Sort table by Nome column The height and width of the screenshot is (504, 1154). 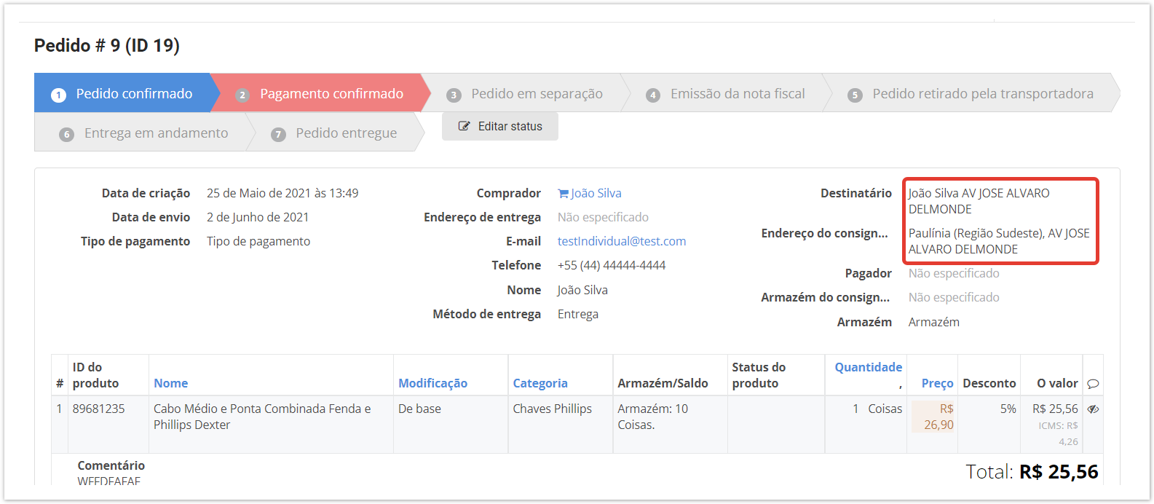[x=170, y=383]
